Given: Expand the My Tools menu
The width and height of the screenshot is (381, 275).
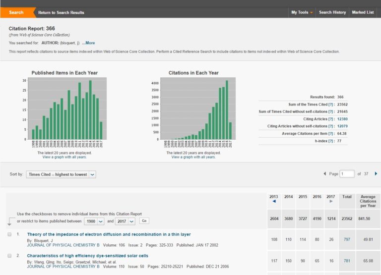Looking at the screenshot, I should pos(302,12).
